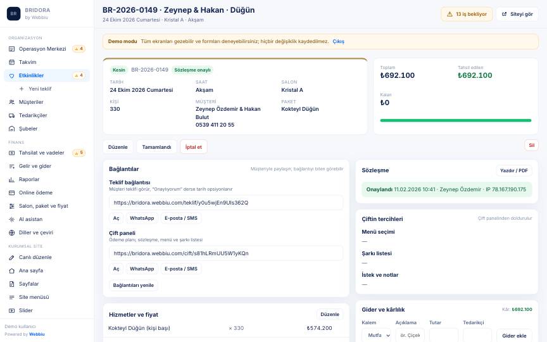Viewport: 547px width, 342px height.
Task: Click the Tedarikçi input field
Action: (x=477, y=336)
